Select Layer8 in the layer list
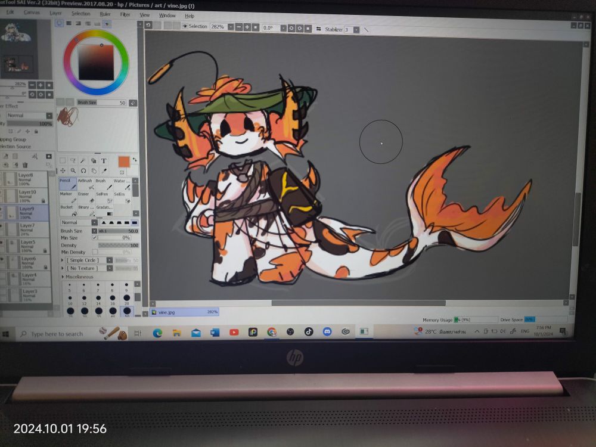This screenshot has height=447, width=596. click(x=24, y=179)
